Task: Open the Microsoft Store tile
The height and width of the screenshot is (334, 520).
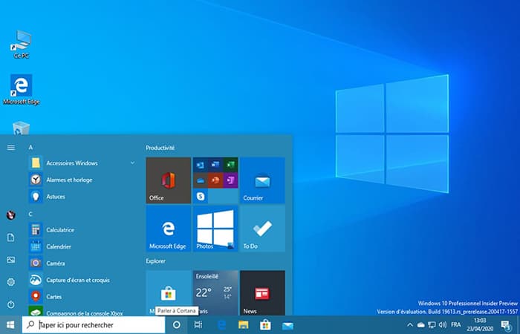Action: [169, 293]
